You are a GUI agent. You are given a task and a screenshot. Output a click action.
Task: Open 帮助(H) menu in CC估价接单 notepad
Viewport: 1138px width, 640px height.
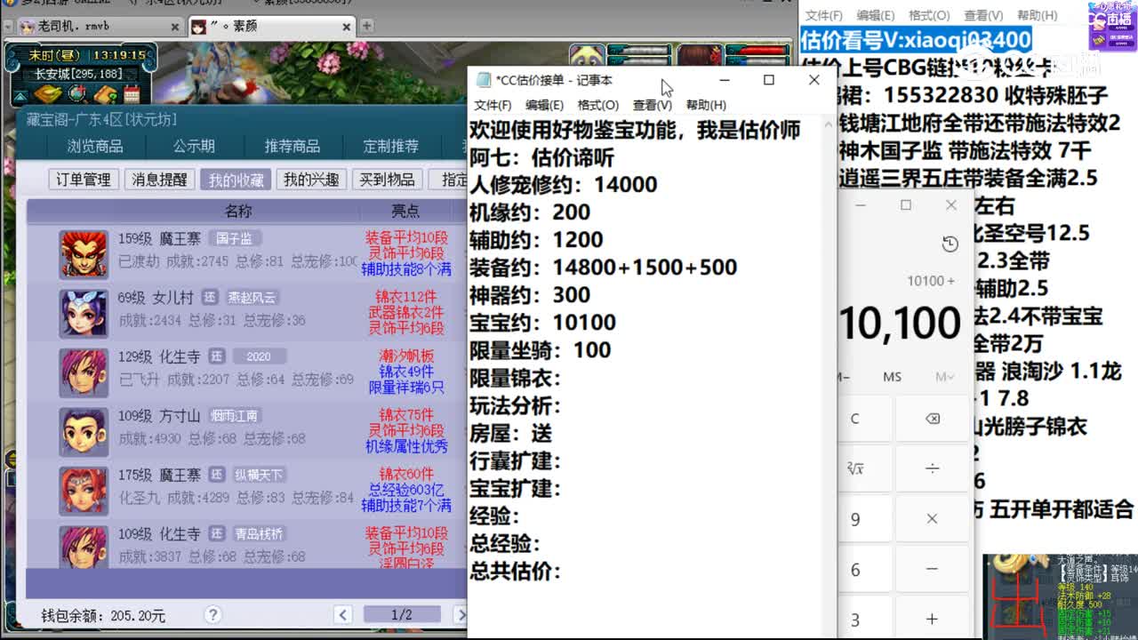tap(706, 105)
